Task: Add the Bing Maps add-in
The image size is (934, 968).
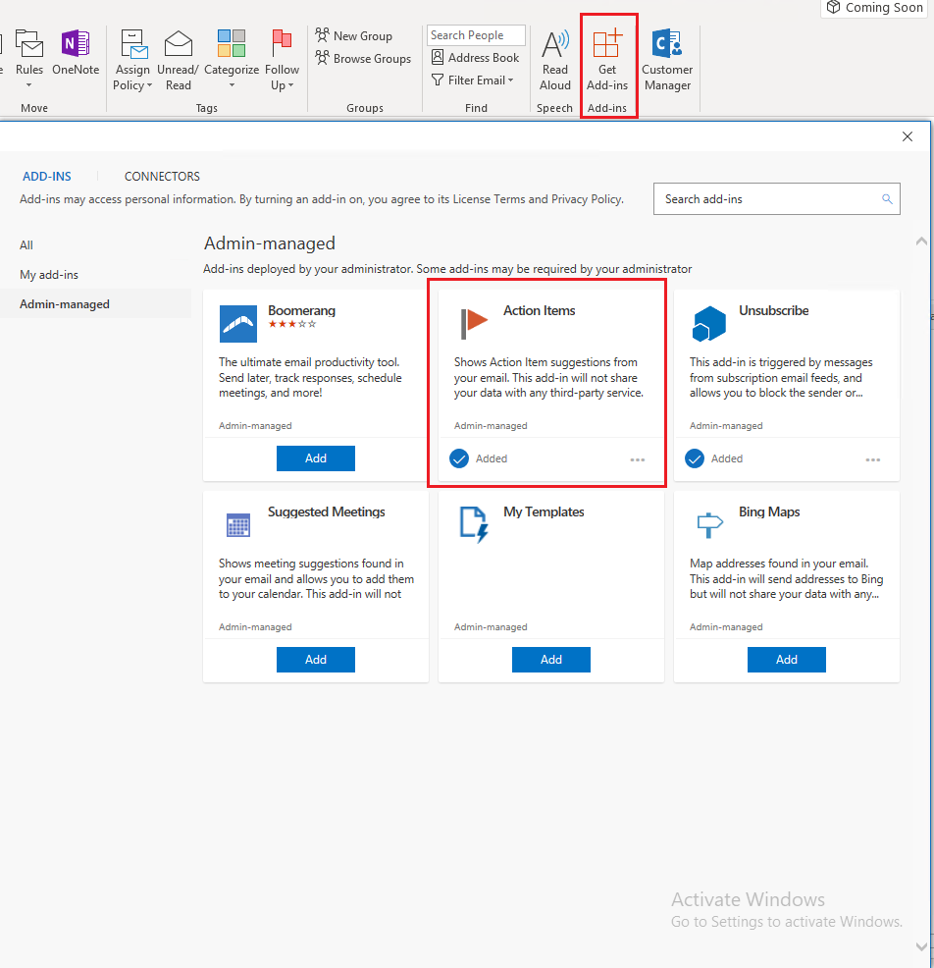Action: click(x=787, y=660)
